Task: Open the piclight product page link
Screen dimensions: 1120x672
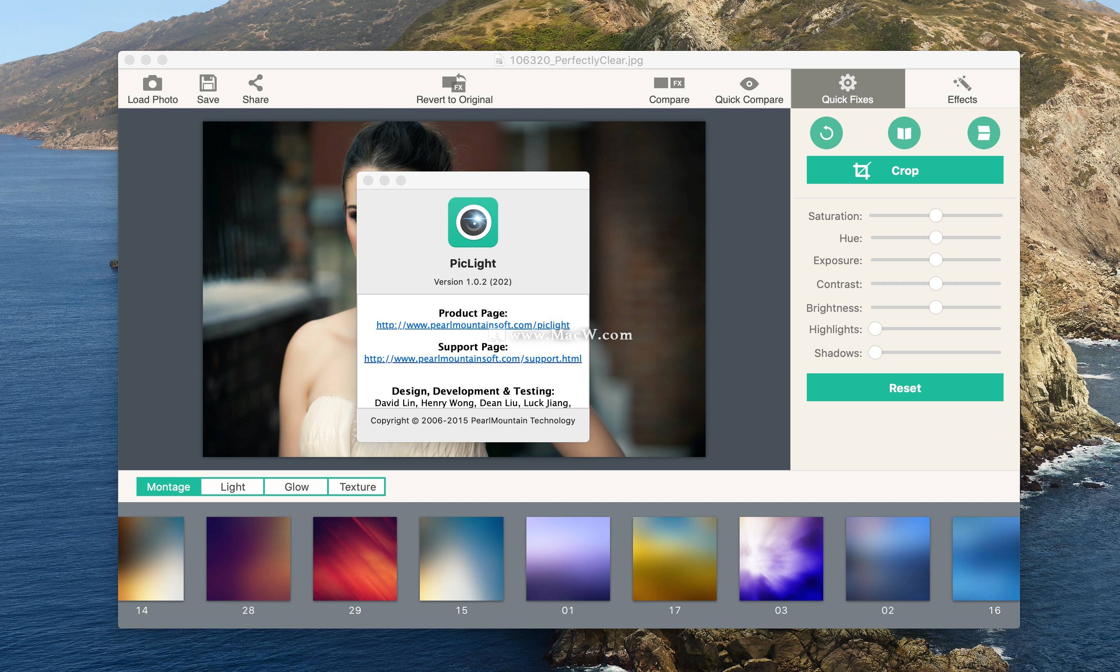Action: click(x=473, y=325)
